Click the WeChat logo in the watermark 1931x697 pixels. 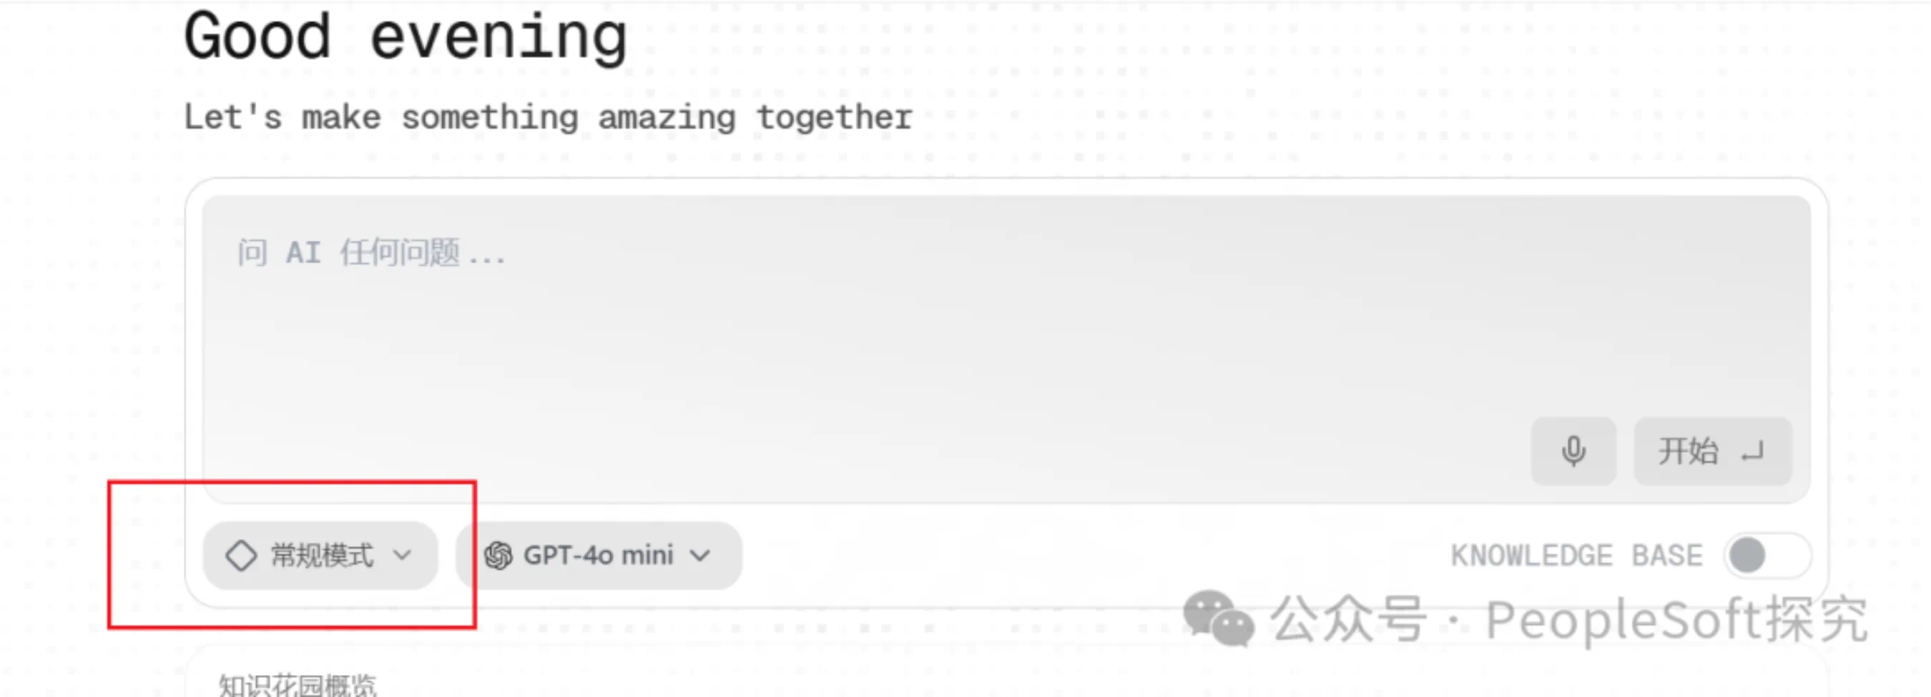pos(1217,618)
